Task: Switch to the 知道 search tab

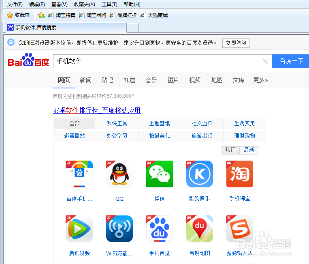Action: tap(129, 80)
